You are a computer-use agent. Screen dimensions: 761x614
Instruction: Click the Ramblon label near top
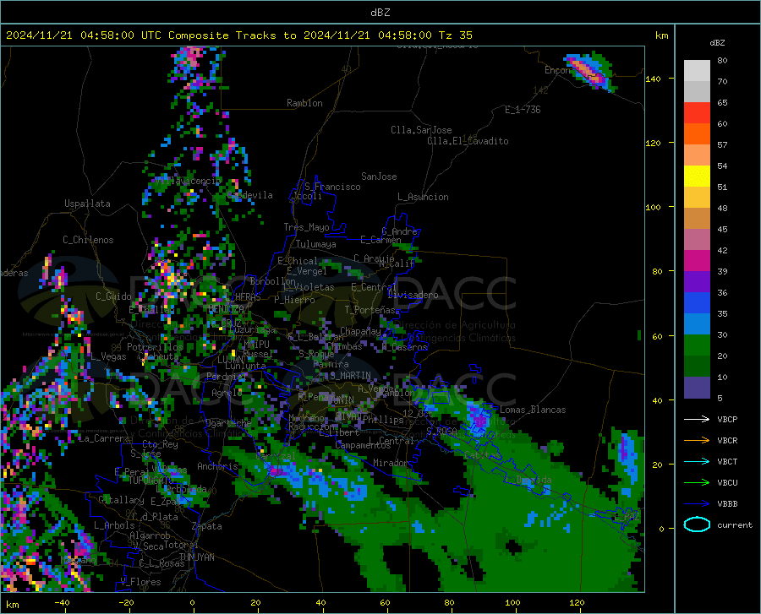point(304,103)
